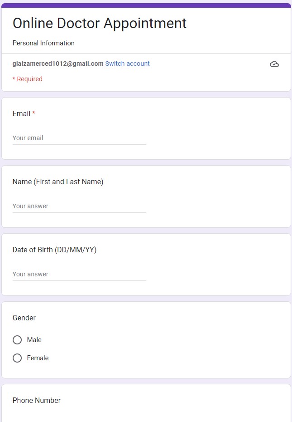
Task: Click the answer field under Name
Action: tap(79, 206)
